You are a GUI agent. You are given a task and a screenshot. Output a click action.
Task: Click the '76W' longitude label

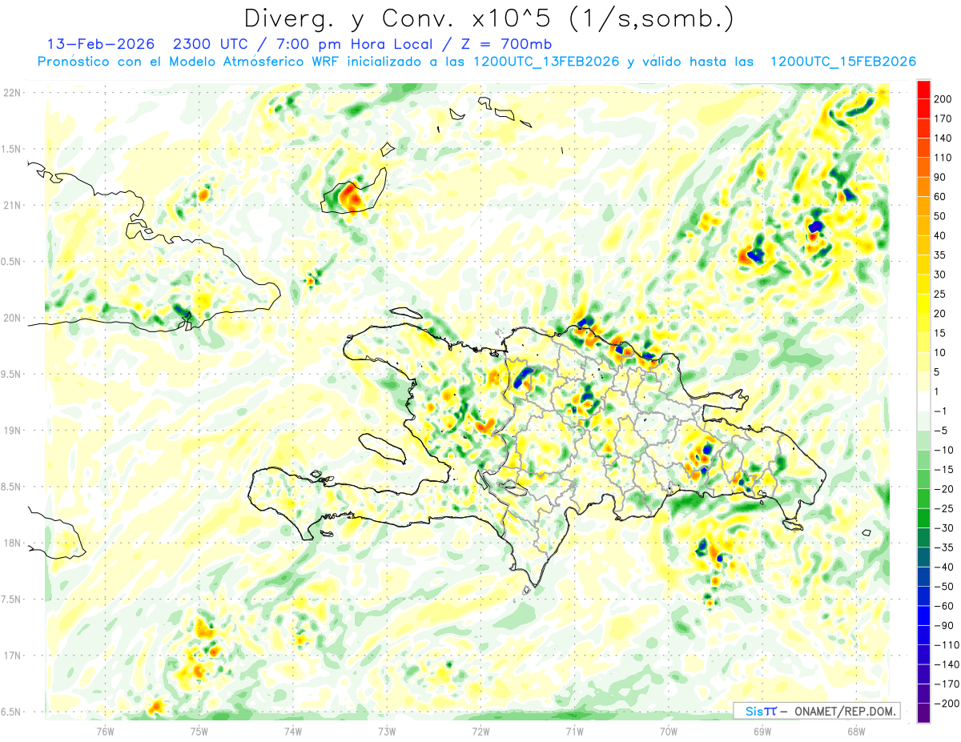coord(106,731)
